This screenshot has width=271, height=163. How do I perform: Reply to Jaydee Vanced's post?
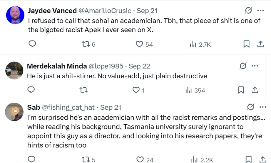pos(32,44)
